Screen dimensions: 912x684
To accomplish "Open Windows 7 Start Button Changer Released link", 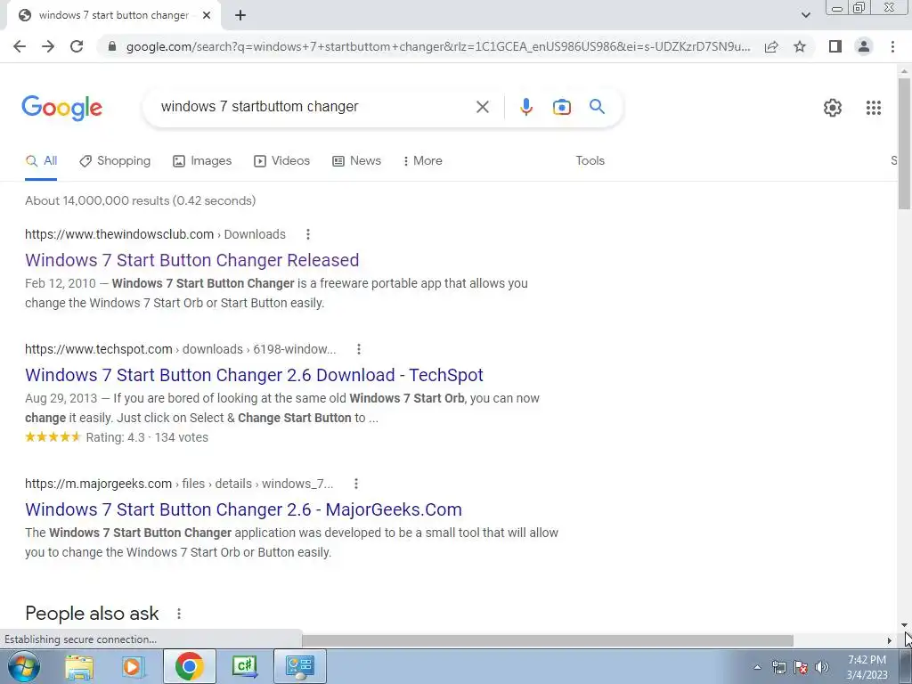I will 192,260.
